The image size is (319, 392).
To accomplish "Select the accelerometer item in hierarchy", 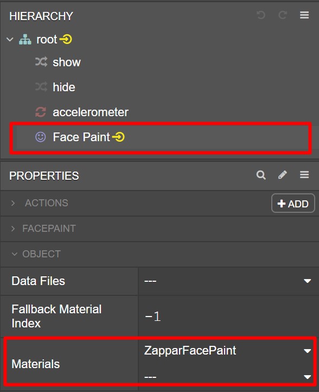I will coord(91,112).
